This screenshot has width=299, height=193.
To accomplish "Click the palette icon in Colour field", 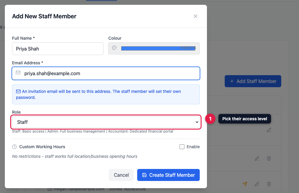I will coord(114,48).
